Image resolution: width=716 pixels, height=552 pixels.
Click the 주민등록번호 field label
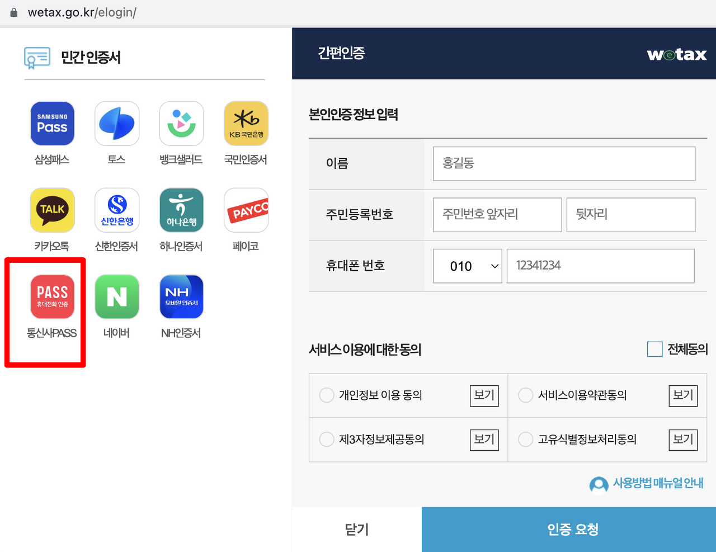(x=360, y=215)
